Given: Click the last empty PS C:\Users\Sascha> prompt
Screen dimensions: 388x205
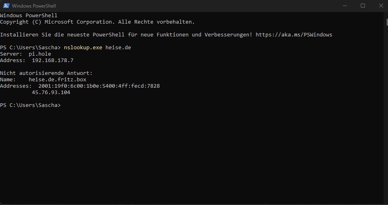Looking at the screenshot, I should click(30, 105).
